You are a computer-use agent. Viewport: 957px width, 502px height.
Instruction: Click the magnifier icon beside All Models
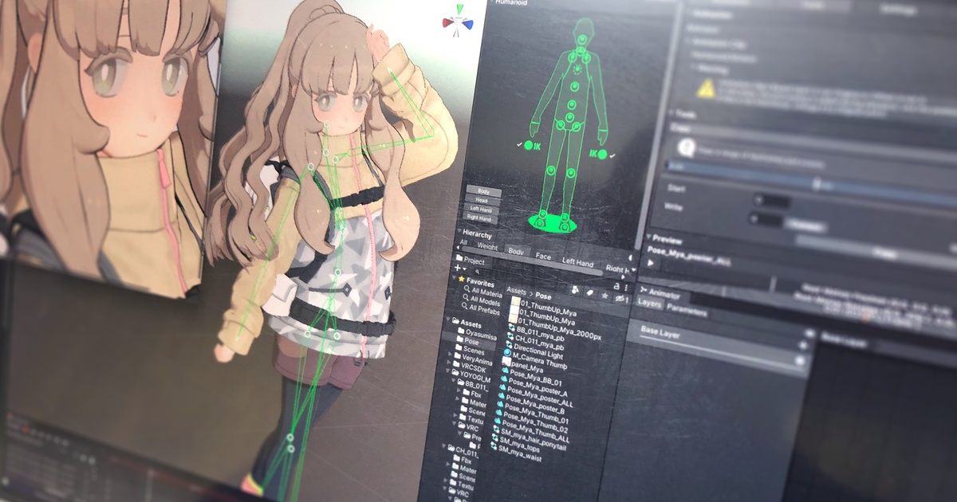(467, 299)
